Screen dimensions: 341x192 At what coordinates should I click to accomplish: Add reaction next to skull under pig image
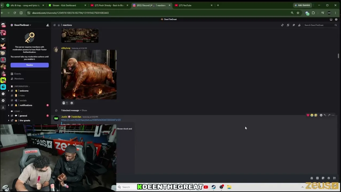(x=71, y=103)
